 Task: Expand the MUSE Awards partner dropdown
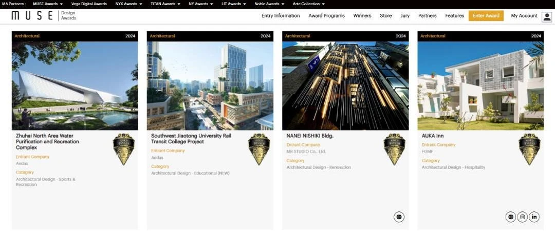[x=48, y=4]
